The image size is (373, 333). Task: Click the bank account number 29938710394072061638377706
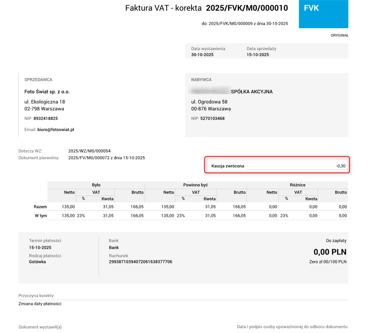[x=141, y=262]
